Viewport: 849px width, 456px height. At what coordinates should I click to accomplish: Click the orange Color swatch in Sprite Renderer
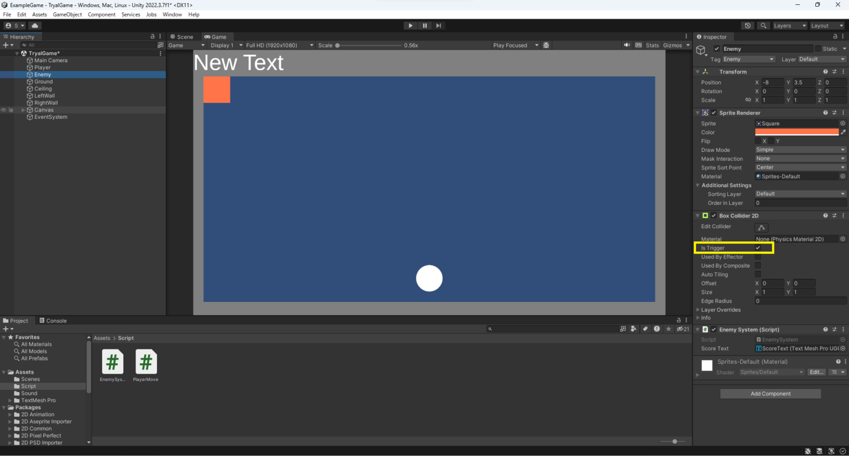(796, 132)
